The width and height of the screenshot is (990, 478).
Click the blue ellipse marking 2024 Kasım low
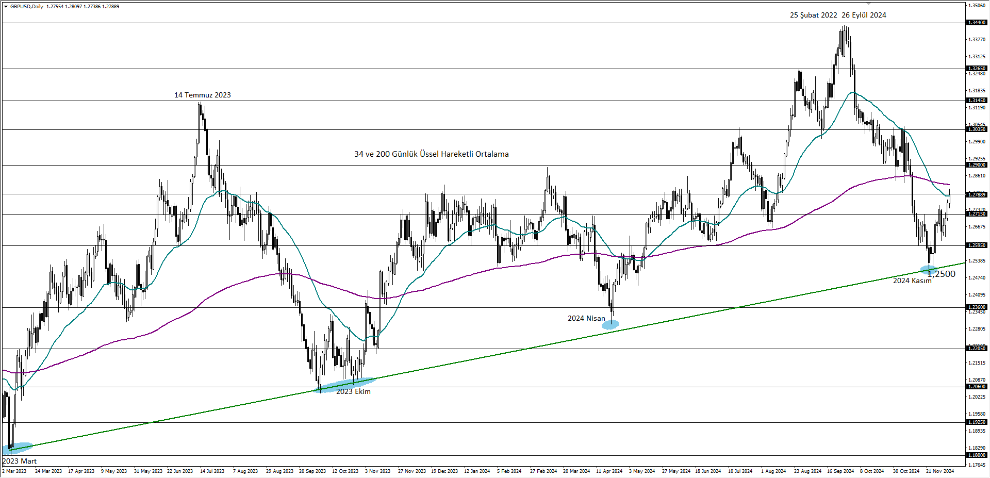coord(929,269)
